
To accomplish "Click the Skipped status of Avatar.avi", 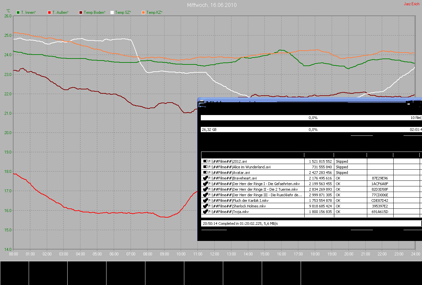I will click(x=342, y=173).
